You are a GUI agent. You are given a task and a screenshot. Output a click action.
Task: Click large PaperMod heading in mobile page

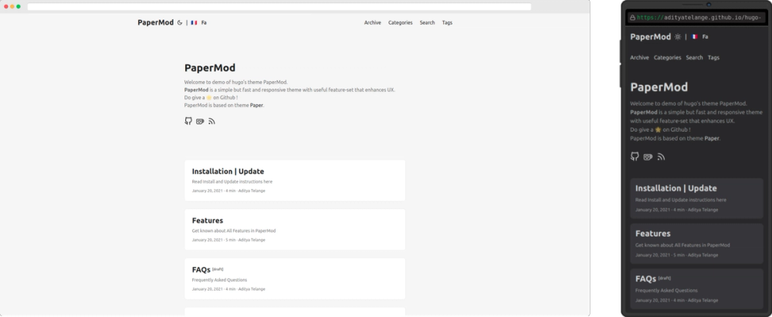pos(659,87)
